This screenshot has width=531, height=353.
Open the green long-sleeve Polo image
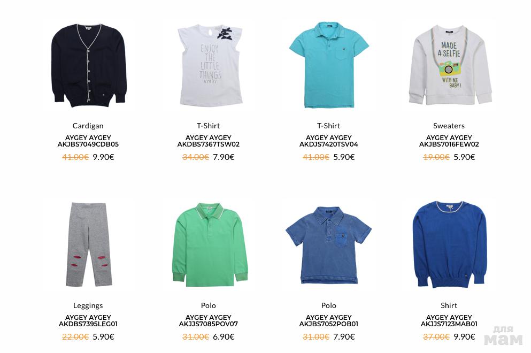tap(210, 245)
